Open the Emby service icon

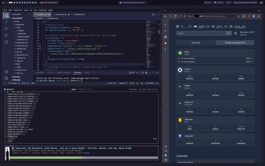coord(180,53)
